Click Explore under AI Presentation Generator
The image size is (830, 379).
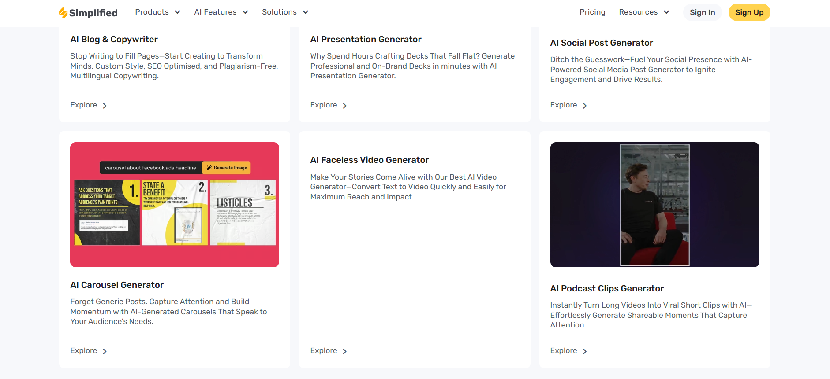coord(324,105)
